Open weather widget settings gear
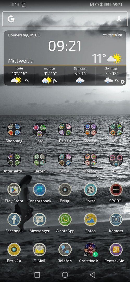Viewport: 130px width, 282px height. [123, 82]
